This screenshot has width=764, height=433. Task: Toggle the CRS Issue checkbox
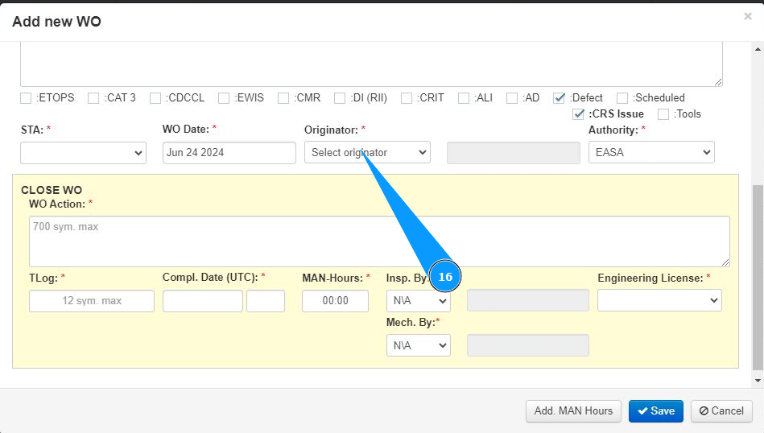(578, 114)
